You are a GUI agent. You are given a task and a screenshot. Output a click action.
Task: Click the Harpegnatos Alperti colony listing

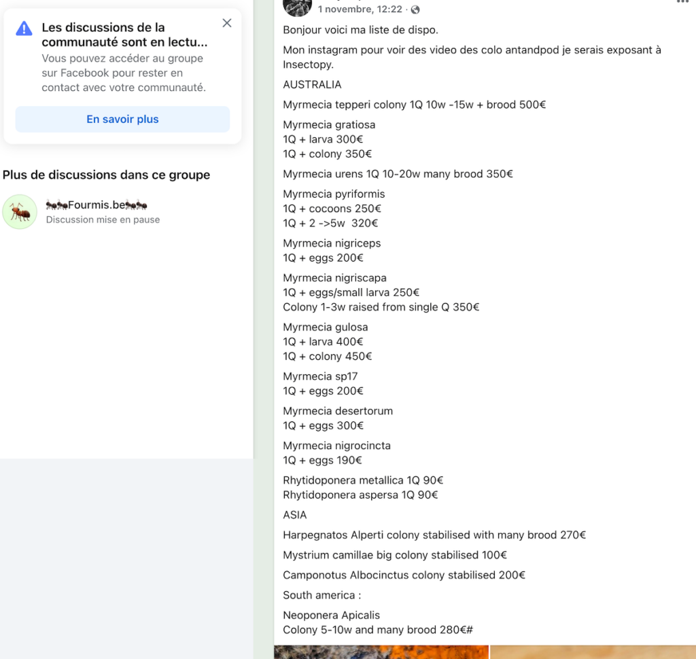click(x=434, y=535)
